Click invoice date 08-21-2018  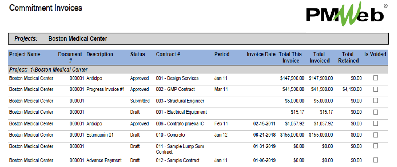(264, 135)
